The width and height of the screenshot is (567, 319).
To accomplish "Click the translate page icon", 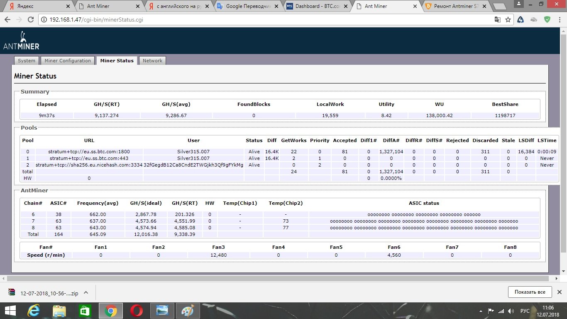I will click(498, 20).
